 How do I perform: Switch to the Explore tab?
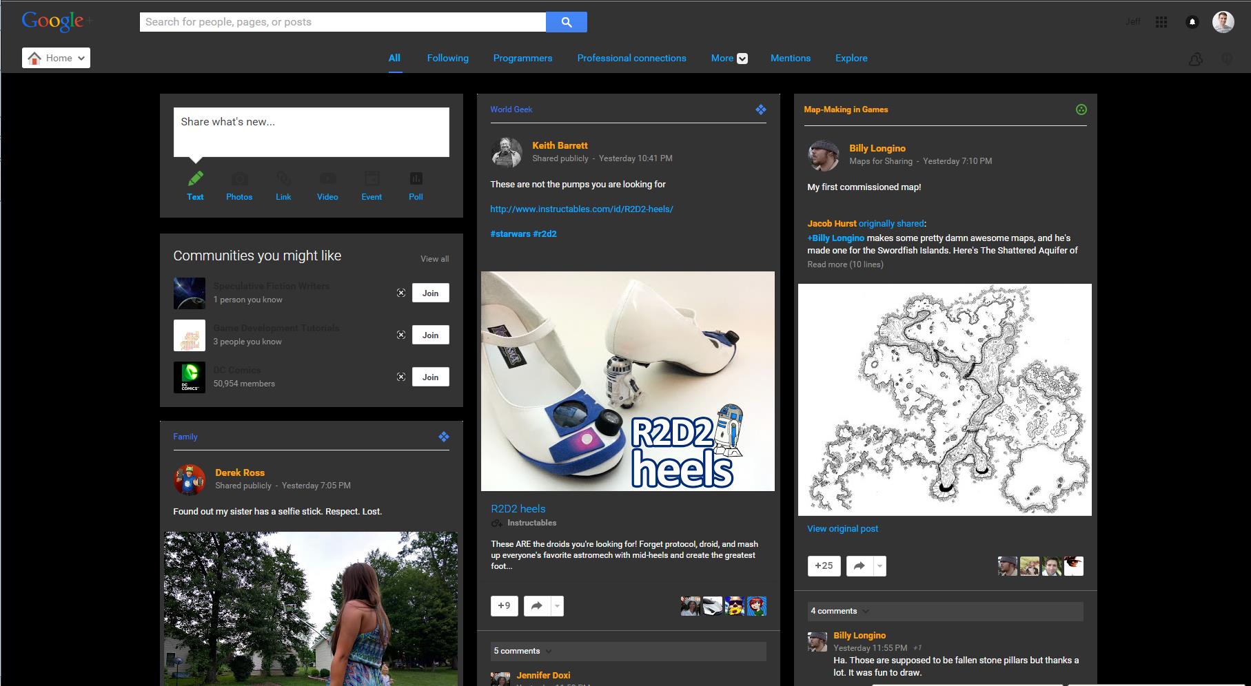click(851, 59)
